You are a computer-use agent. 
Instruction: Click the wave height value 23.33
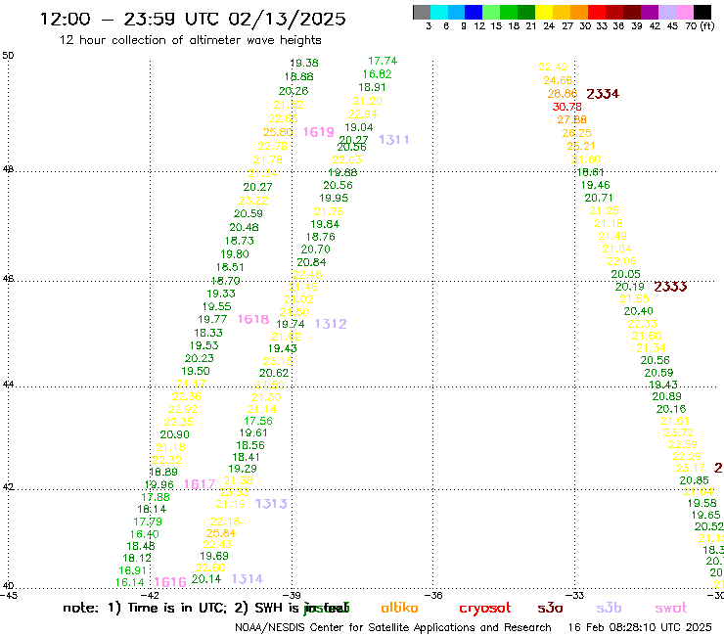coord(234,492)
